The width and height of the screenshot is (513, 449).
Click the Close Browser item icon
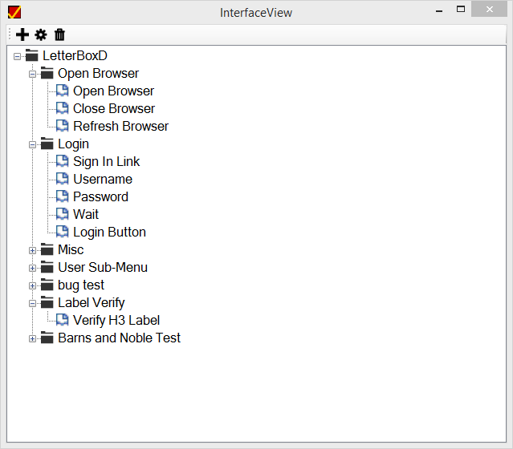(62, 108)
